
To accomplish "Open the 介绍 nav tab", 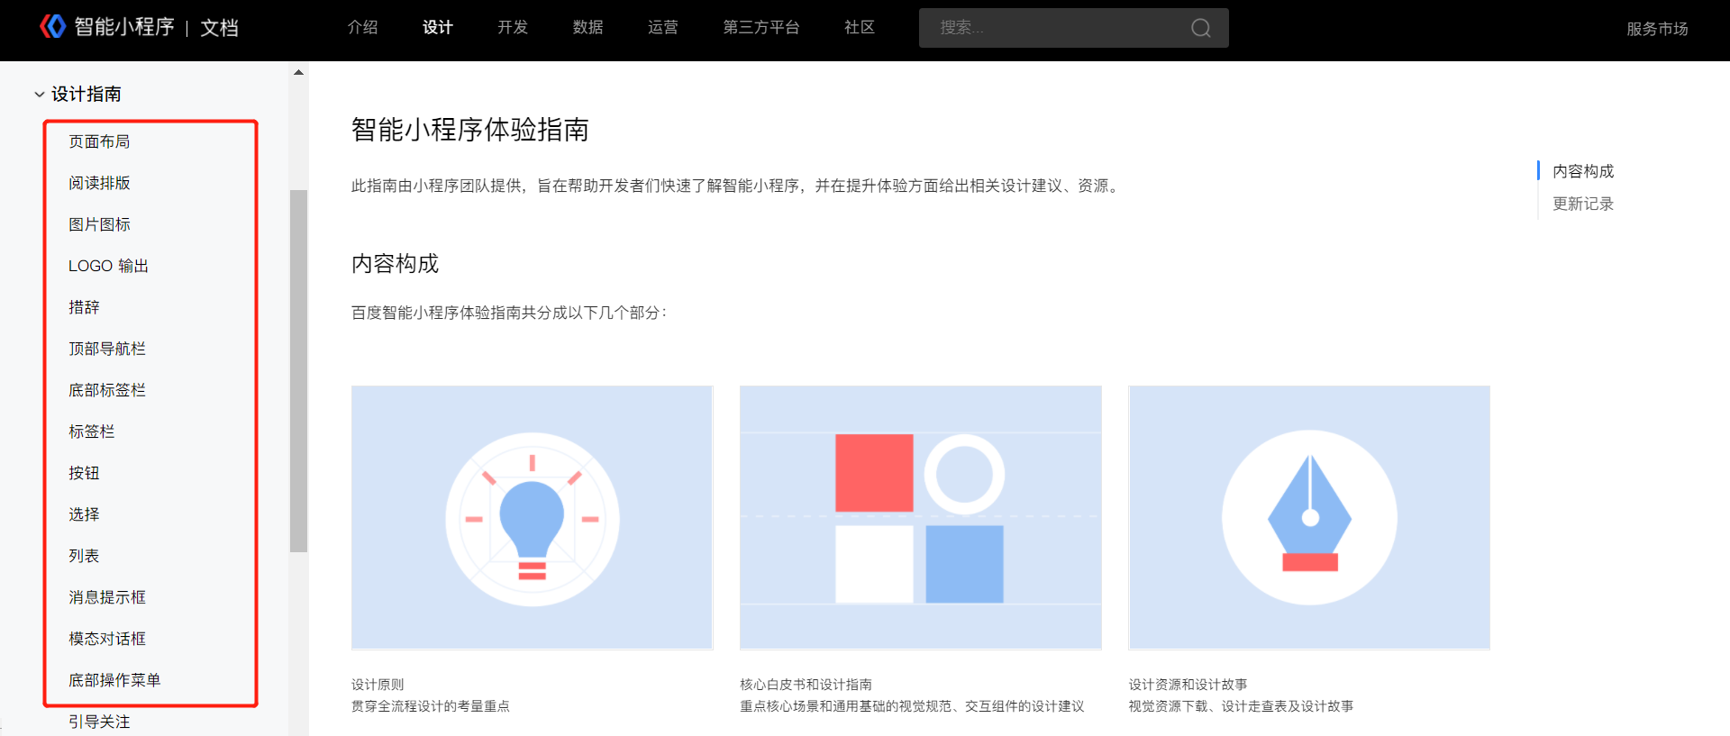I will click(x=362, y=28).
